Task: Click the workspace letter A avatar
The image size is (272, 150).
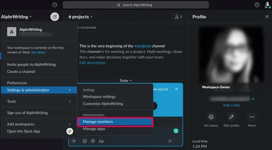Action: pos(11,32)
